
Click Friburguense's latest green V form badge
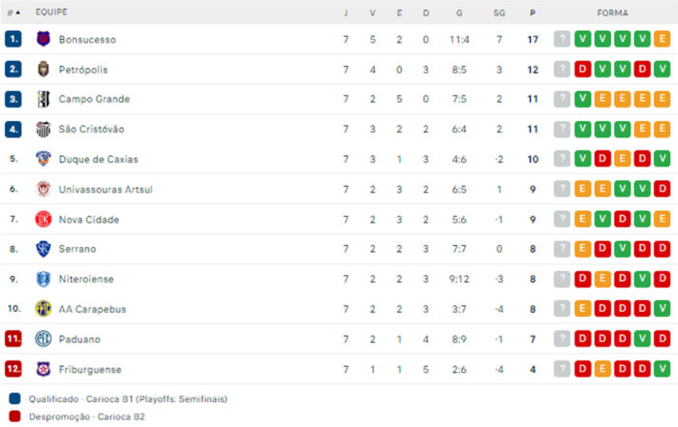point(663,370)
